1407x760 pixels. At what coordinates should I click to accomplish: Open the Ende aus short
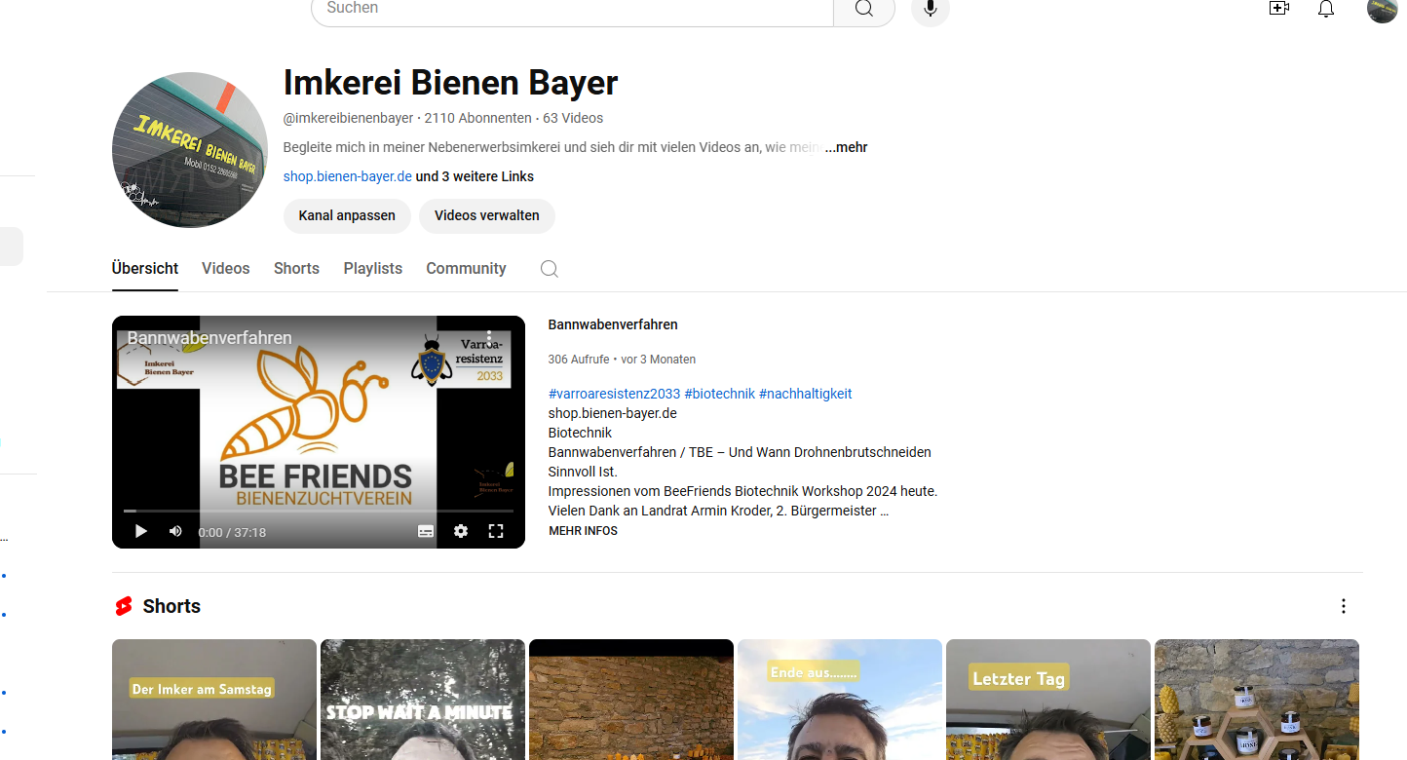840,700
